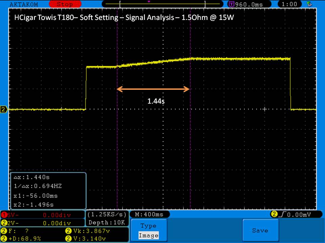Click the Depth:10K memory depth setting
This screenshot has width=325, height=243.
(x=107, y=223)
